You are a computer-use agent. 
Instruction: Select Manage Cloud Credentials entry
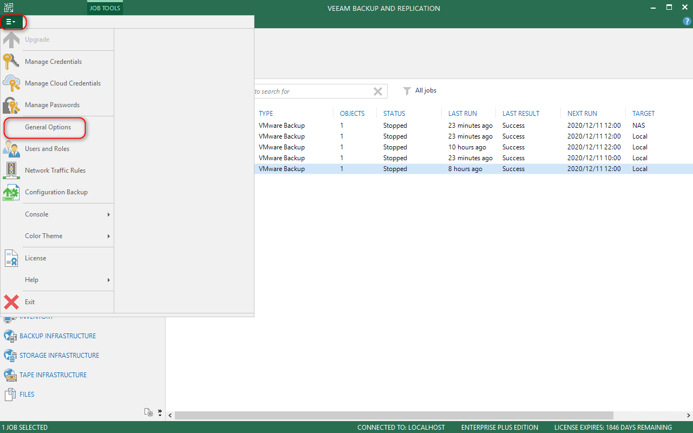[x=63, y=83]
